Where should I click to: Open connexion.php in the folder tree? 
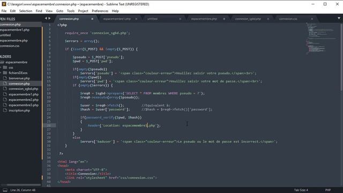[19, 84]
